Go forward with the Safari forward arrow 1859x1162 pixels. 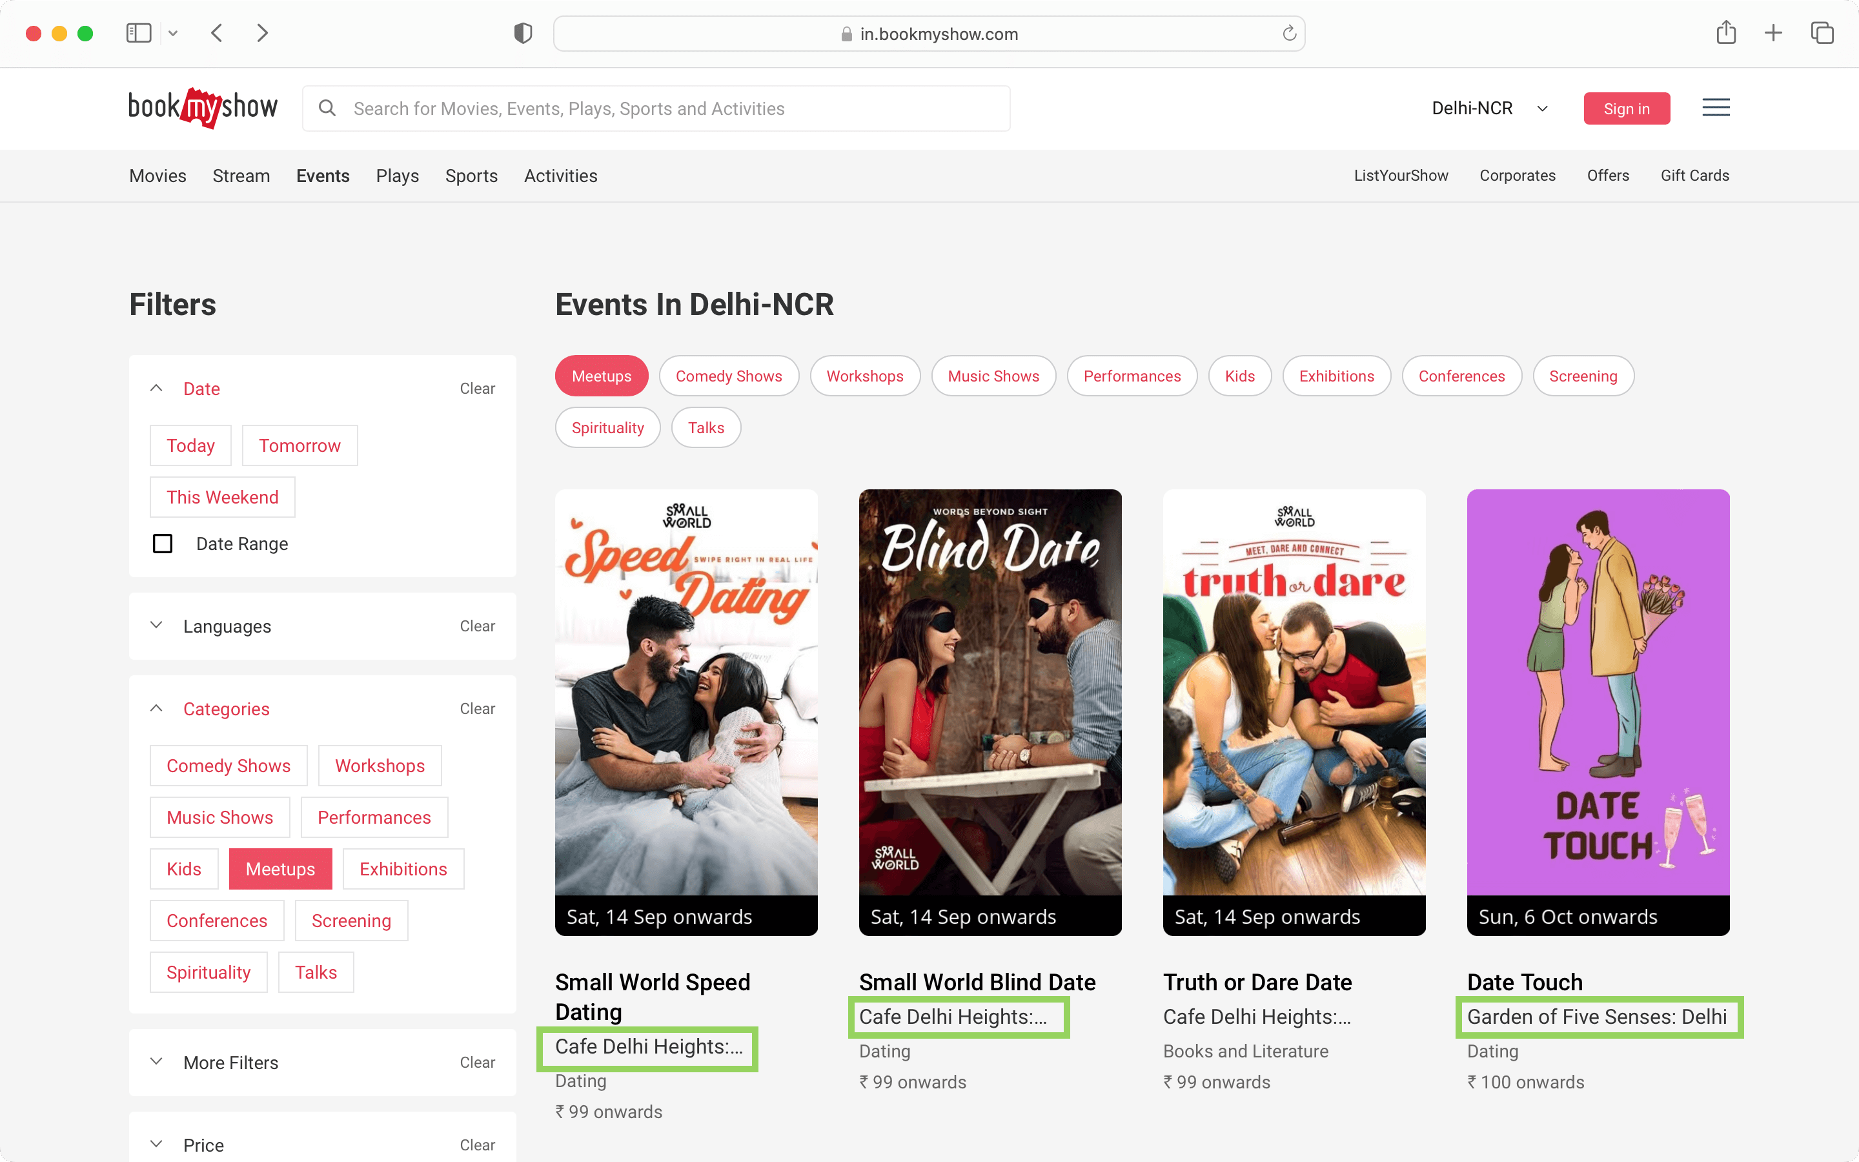point(263,33)
